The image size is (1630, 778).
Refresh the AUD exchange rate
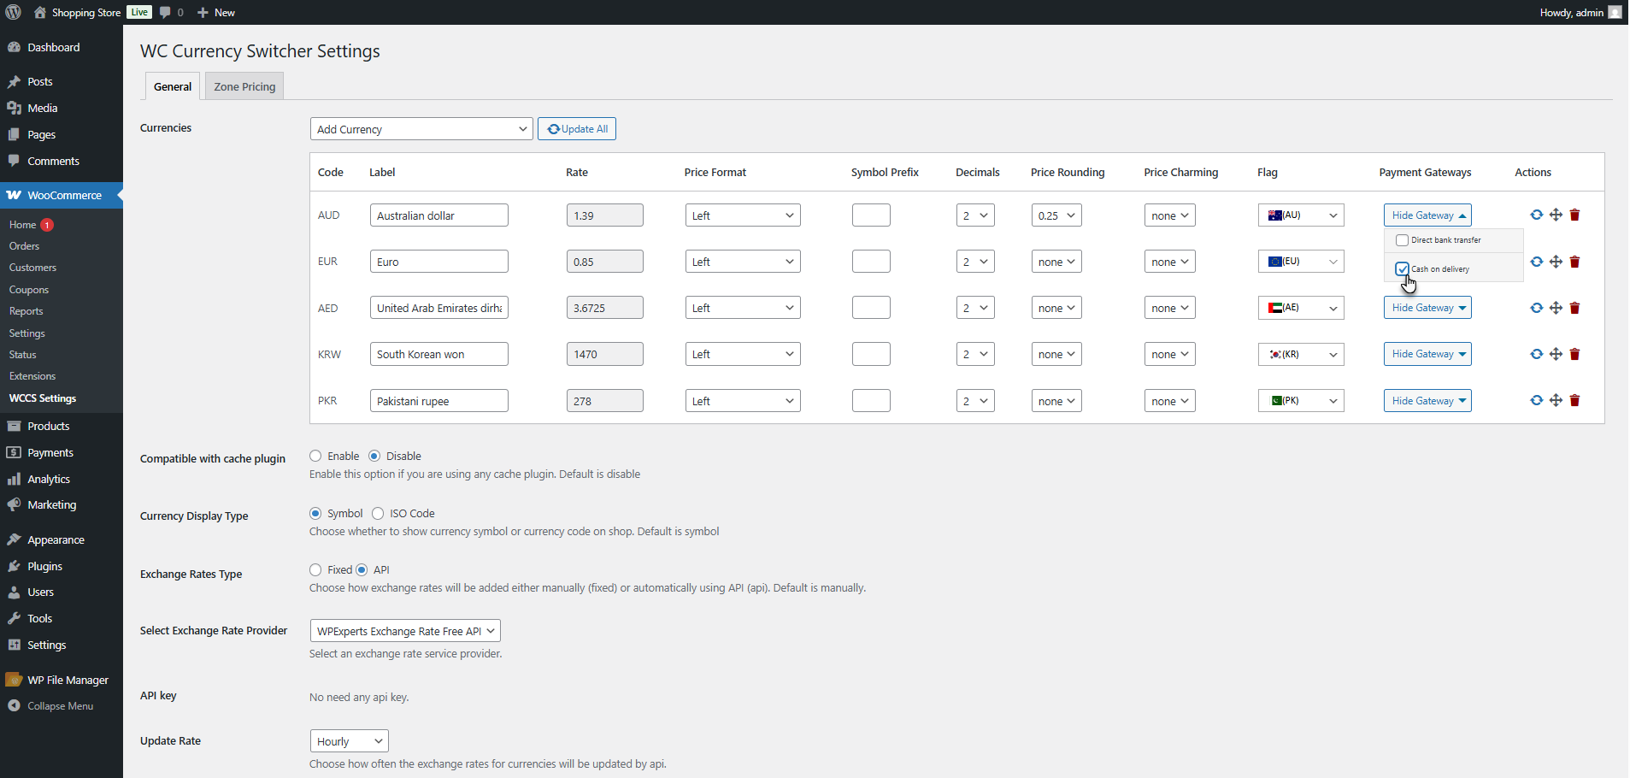point(1536,215)
